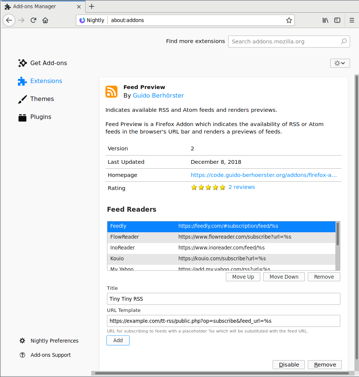Bookmark this page with the star
The image size is (359, 377).
(x=289, y=20)
